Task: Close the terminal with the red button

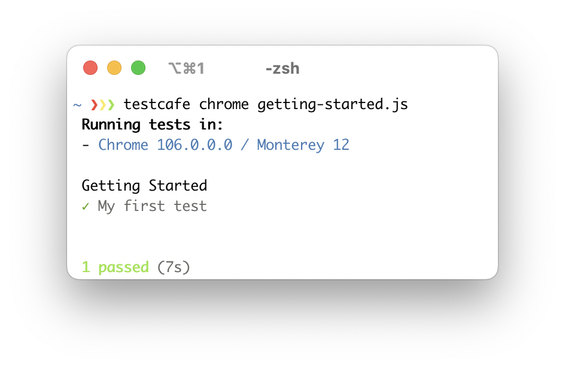Action: click(x=90, y=68)
